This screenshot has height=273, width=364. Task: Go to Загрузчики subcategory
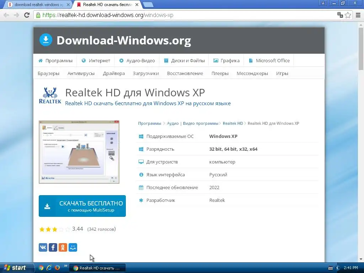pyautogui.click(x=146, y=73)
